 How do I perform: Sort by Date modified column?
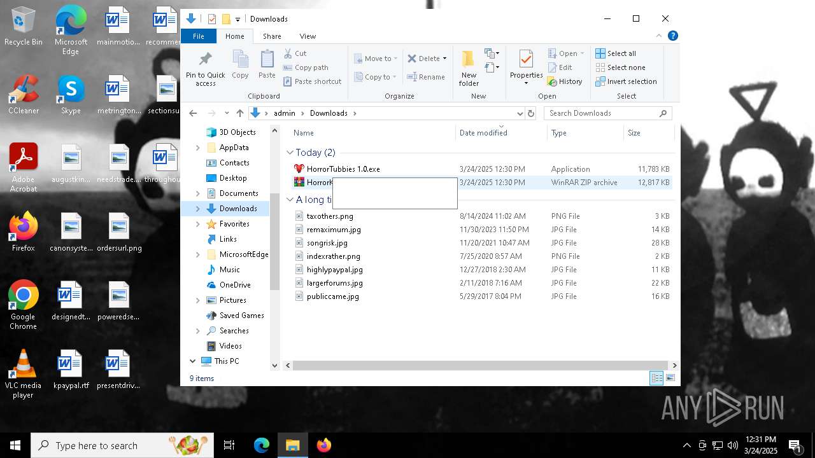tap(502, 133)
